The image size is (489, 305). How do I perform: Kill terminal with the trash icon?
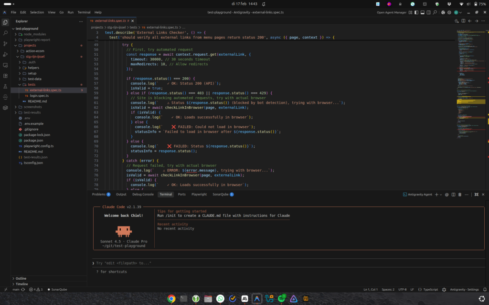[460, 194]
